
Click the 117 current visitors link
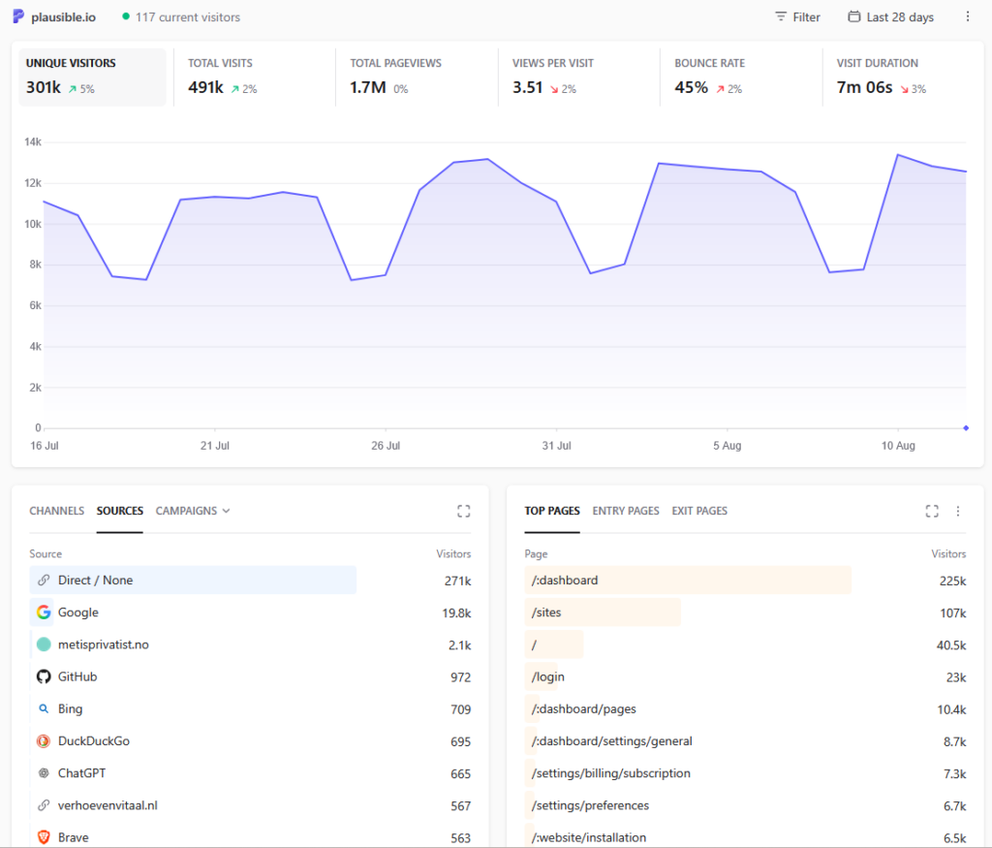[x=187, y=17]
